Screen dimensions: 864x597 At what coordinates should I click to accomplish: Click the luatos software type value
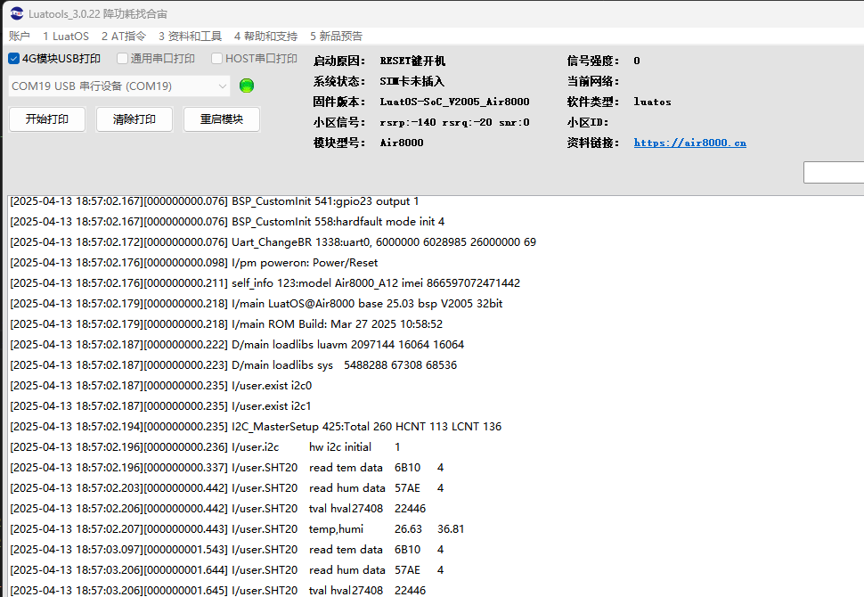coord(652,102)
